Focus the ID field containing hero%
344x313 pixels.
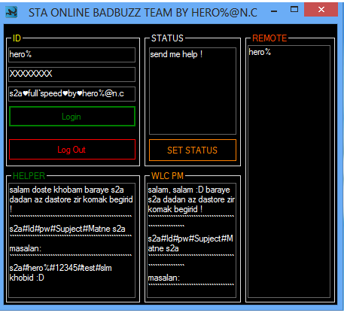tap(72, 55)
